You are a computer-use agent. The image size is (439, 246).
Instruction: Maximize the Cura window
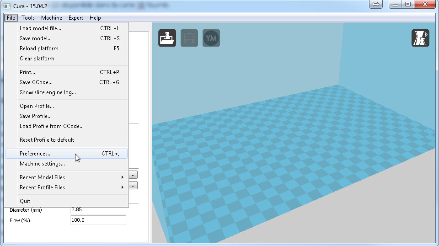pos(407,4)
